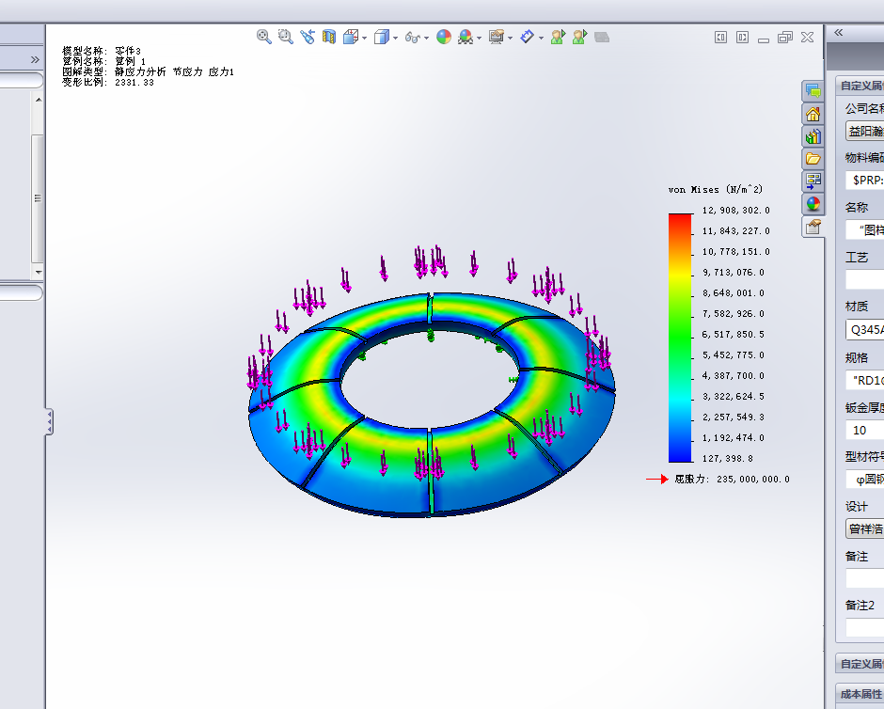Click the von Mises color legend bar
The width and height of the screenshot is (884, 709).
point(681,338)
